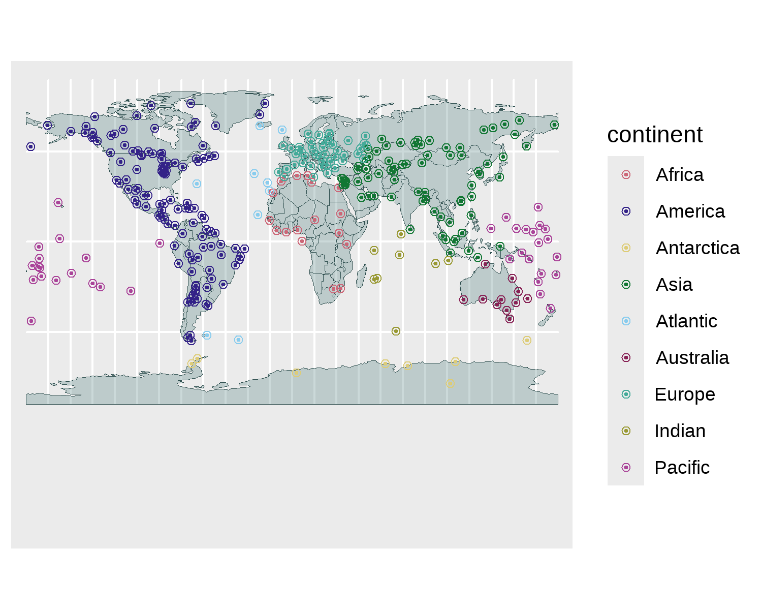The image size is (762, 610).
Task: Select the 'continent' legend title
Action: [655, 135]
